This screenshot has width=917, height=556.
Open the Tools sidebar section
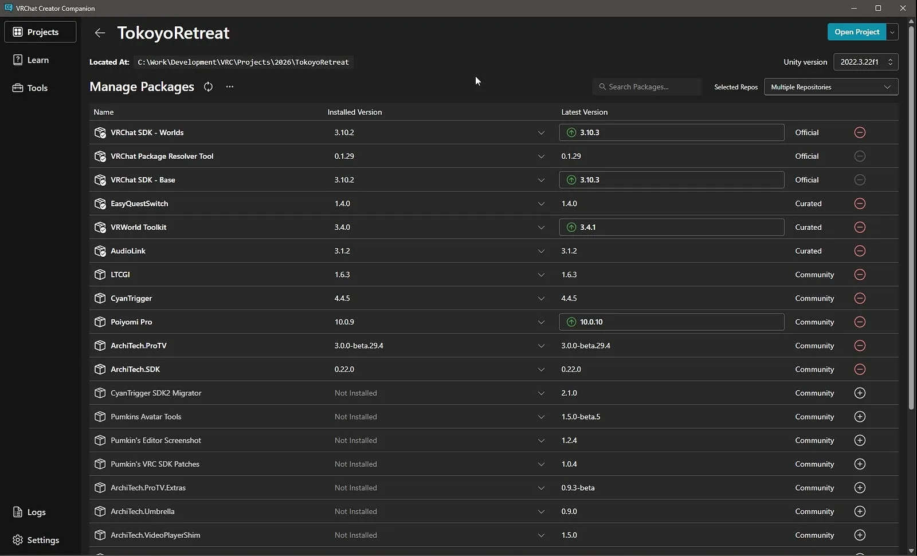[x=40, y=88]
